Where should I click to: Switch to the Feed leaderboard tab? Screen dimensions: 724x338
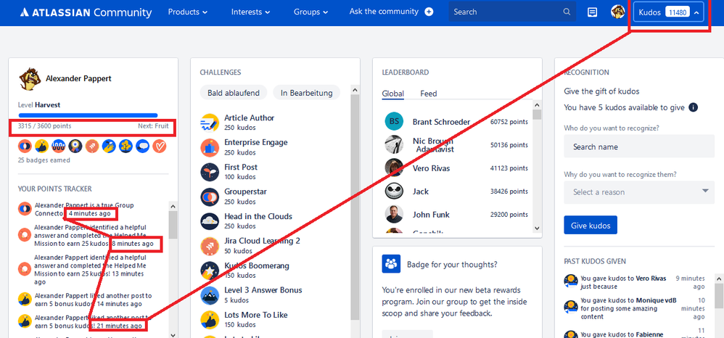coord(429,94)
